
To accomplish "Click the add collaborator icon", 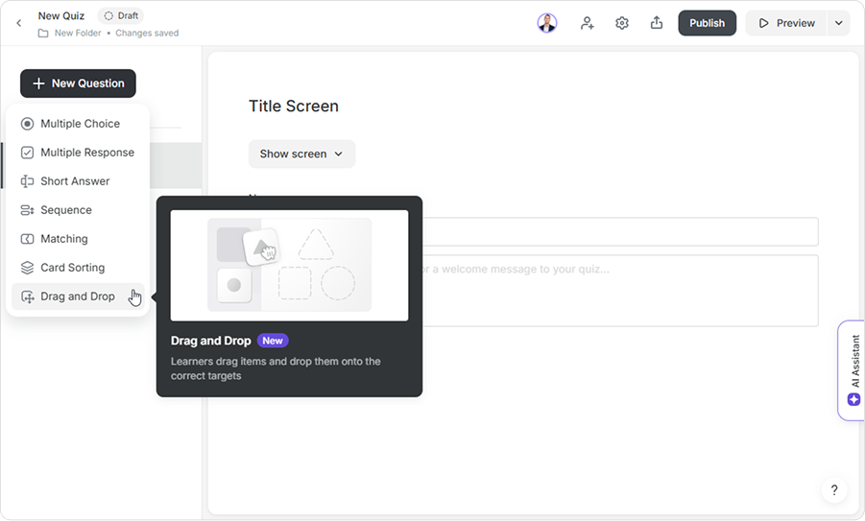I will tap(587, 23).
